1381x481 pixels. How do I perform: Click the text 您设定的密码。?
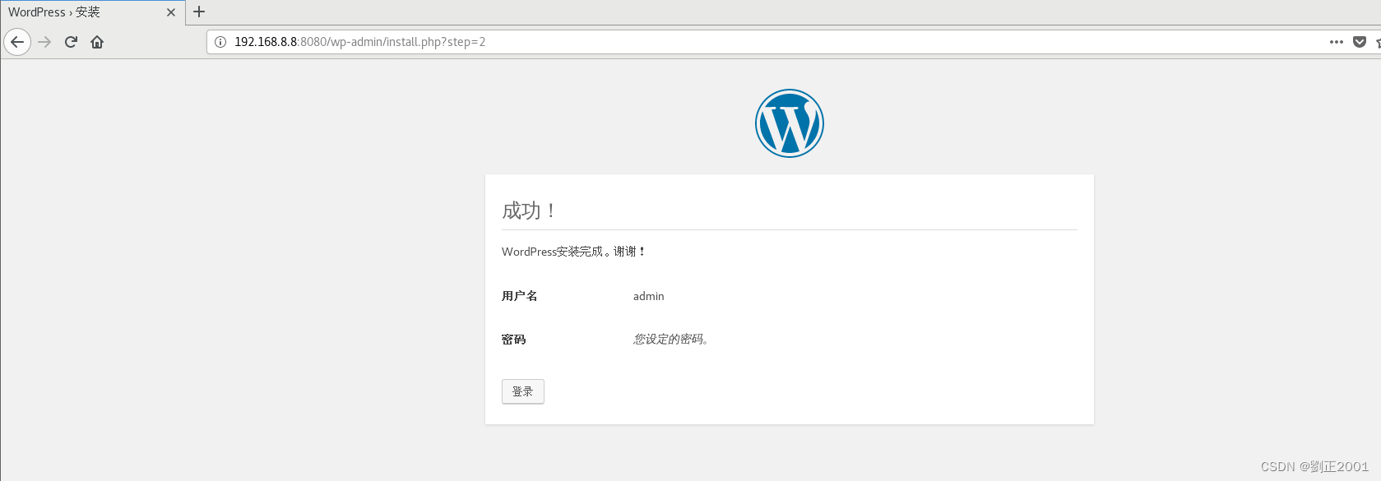click(x=671, y=340)
